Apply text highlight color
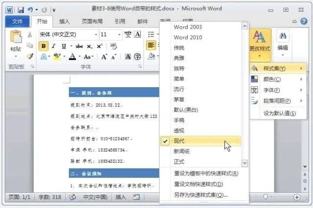313x208 pixels. coord(57,57)
